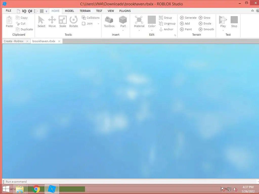This screenshot has width=259, height=194.
Task: Switch to the TERRAIN ribbon tab
Action: click(x=85, y=11)
